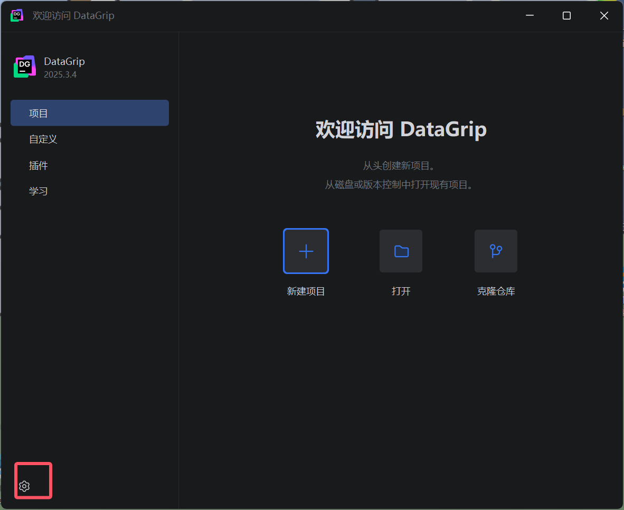Switch to the 自定义 tab
The image size is (624, 510).
[x=90, y=139]
